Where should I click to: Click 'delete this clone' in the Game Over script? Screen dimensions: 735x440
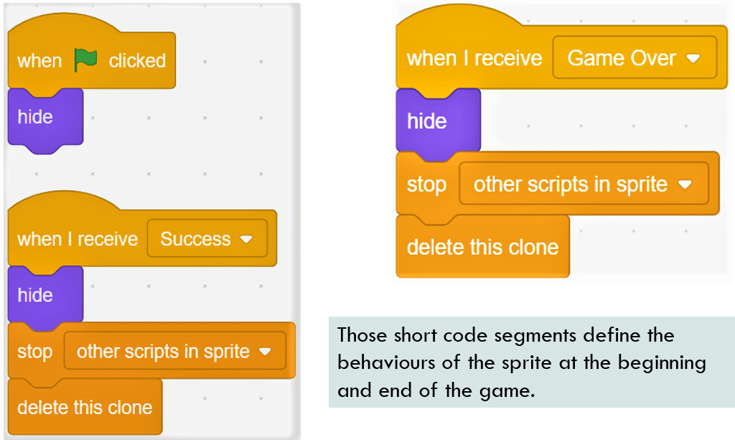tap(482, 247)
